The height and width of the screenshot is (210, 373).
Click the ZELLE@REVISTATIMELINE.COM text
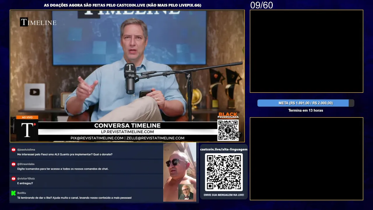point(156,138)
